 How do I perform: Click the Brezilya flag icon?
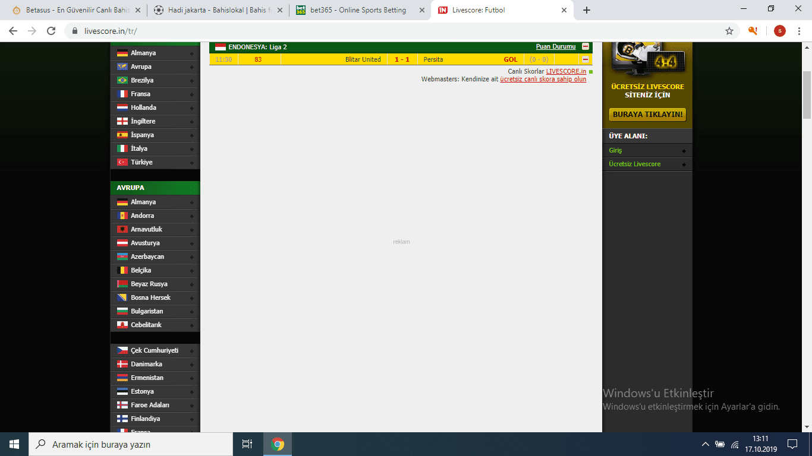pos(122,80)
